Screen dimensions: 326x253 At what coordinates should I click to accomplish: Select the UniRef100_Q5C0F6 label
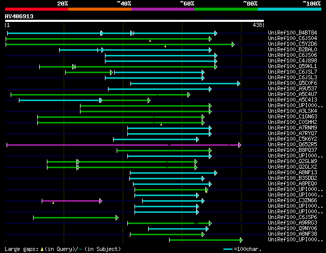click(292, 83)
